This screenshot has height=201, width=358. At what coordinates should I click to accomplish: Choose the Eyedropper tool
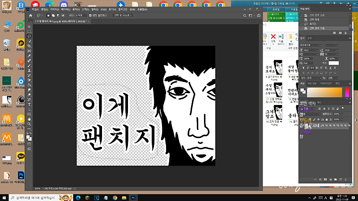pyautogui.click(x=30, y=56)
